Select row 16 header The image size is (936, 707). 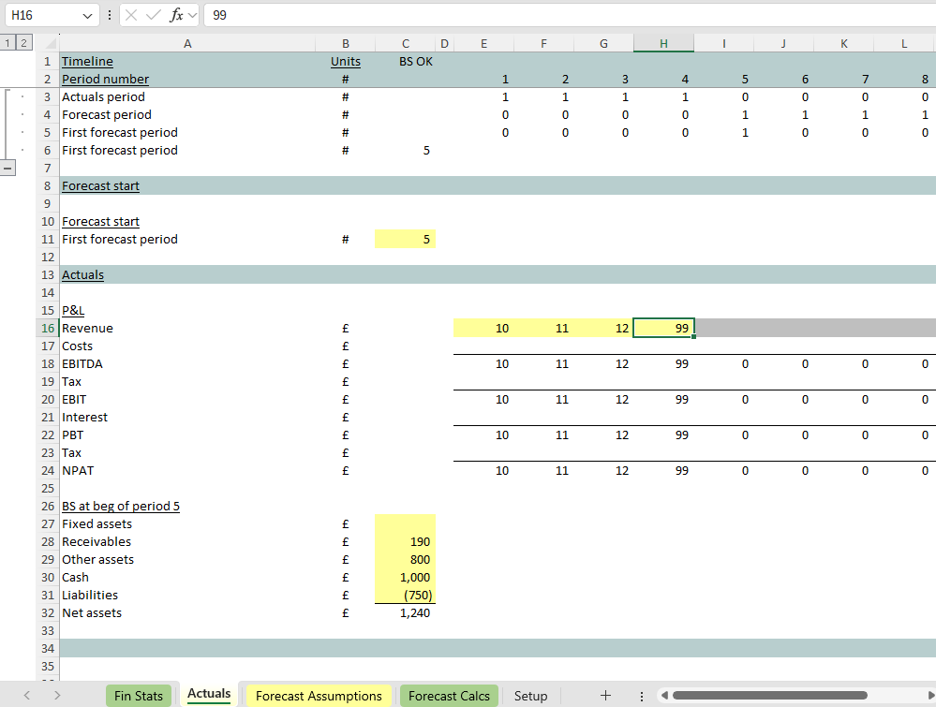pyautogui.click(x=48, y=328)
